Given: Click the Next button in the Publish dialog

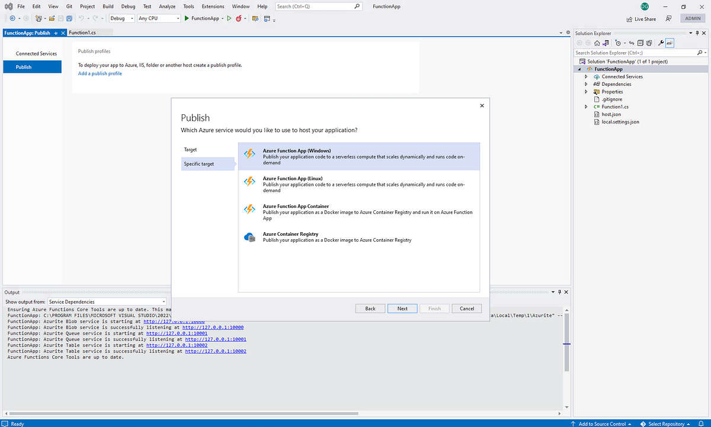Looking at the screenshot, I should point(402,308).
